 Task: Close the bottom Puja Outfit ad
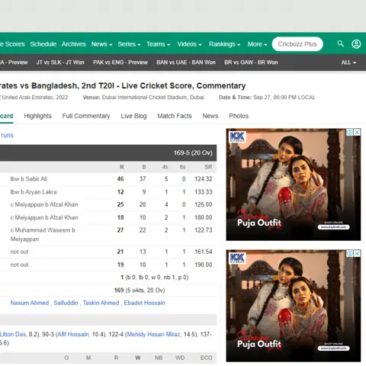(357, 253)
